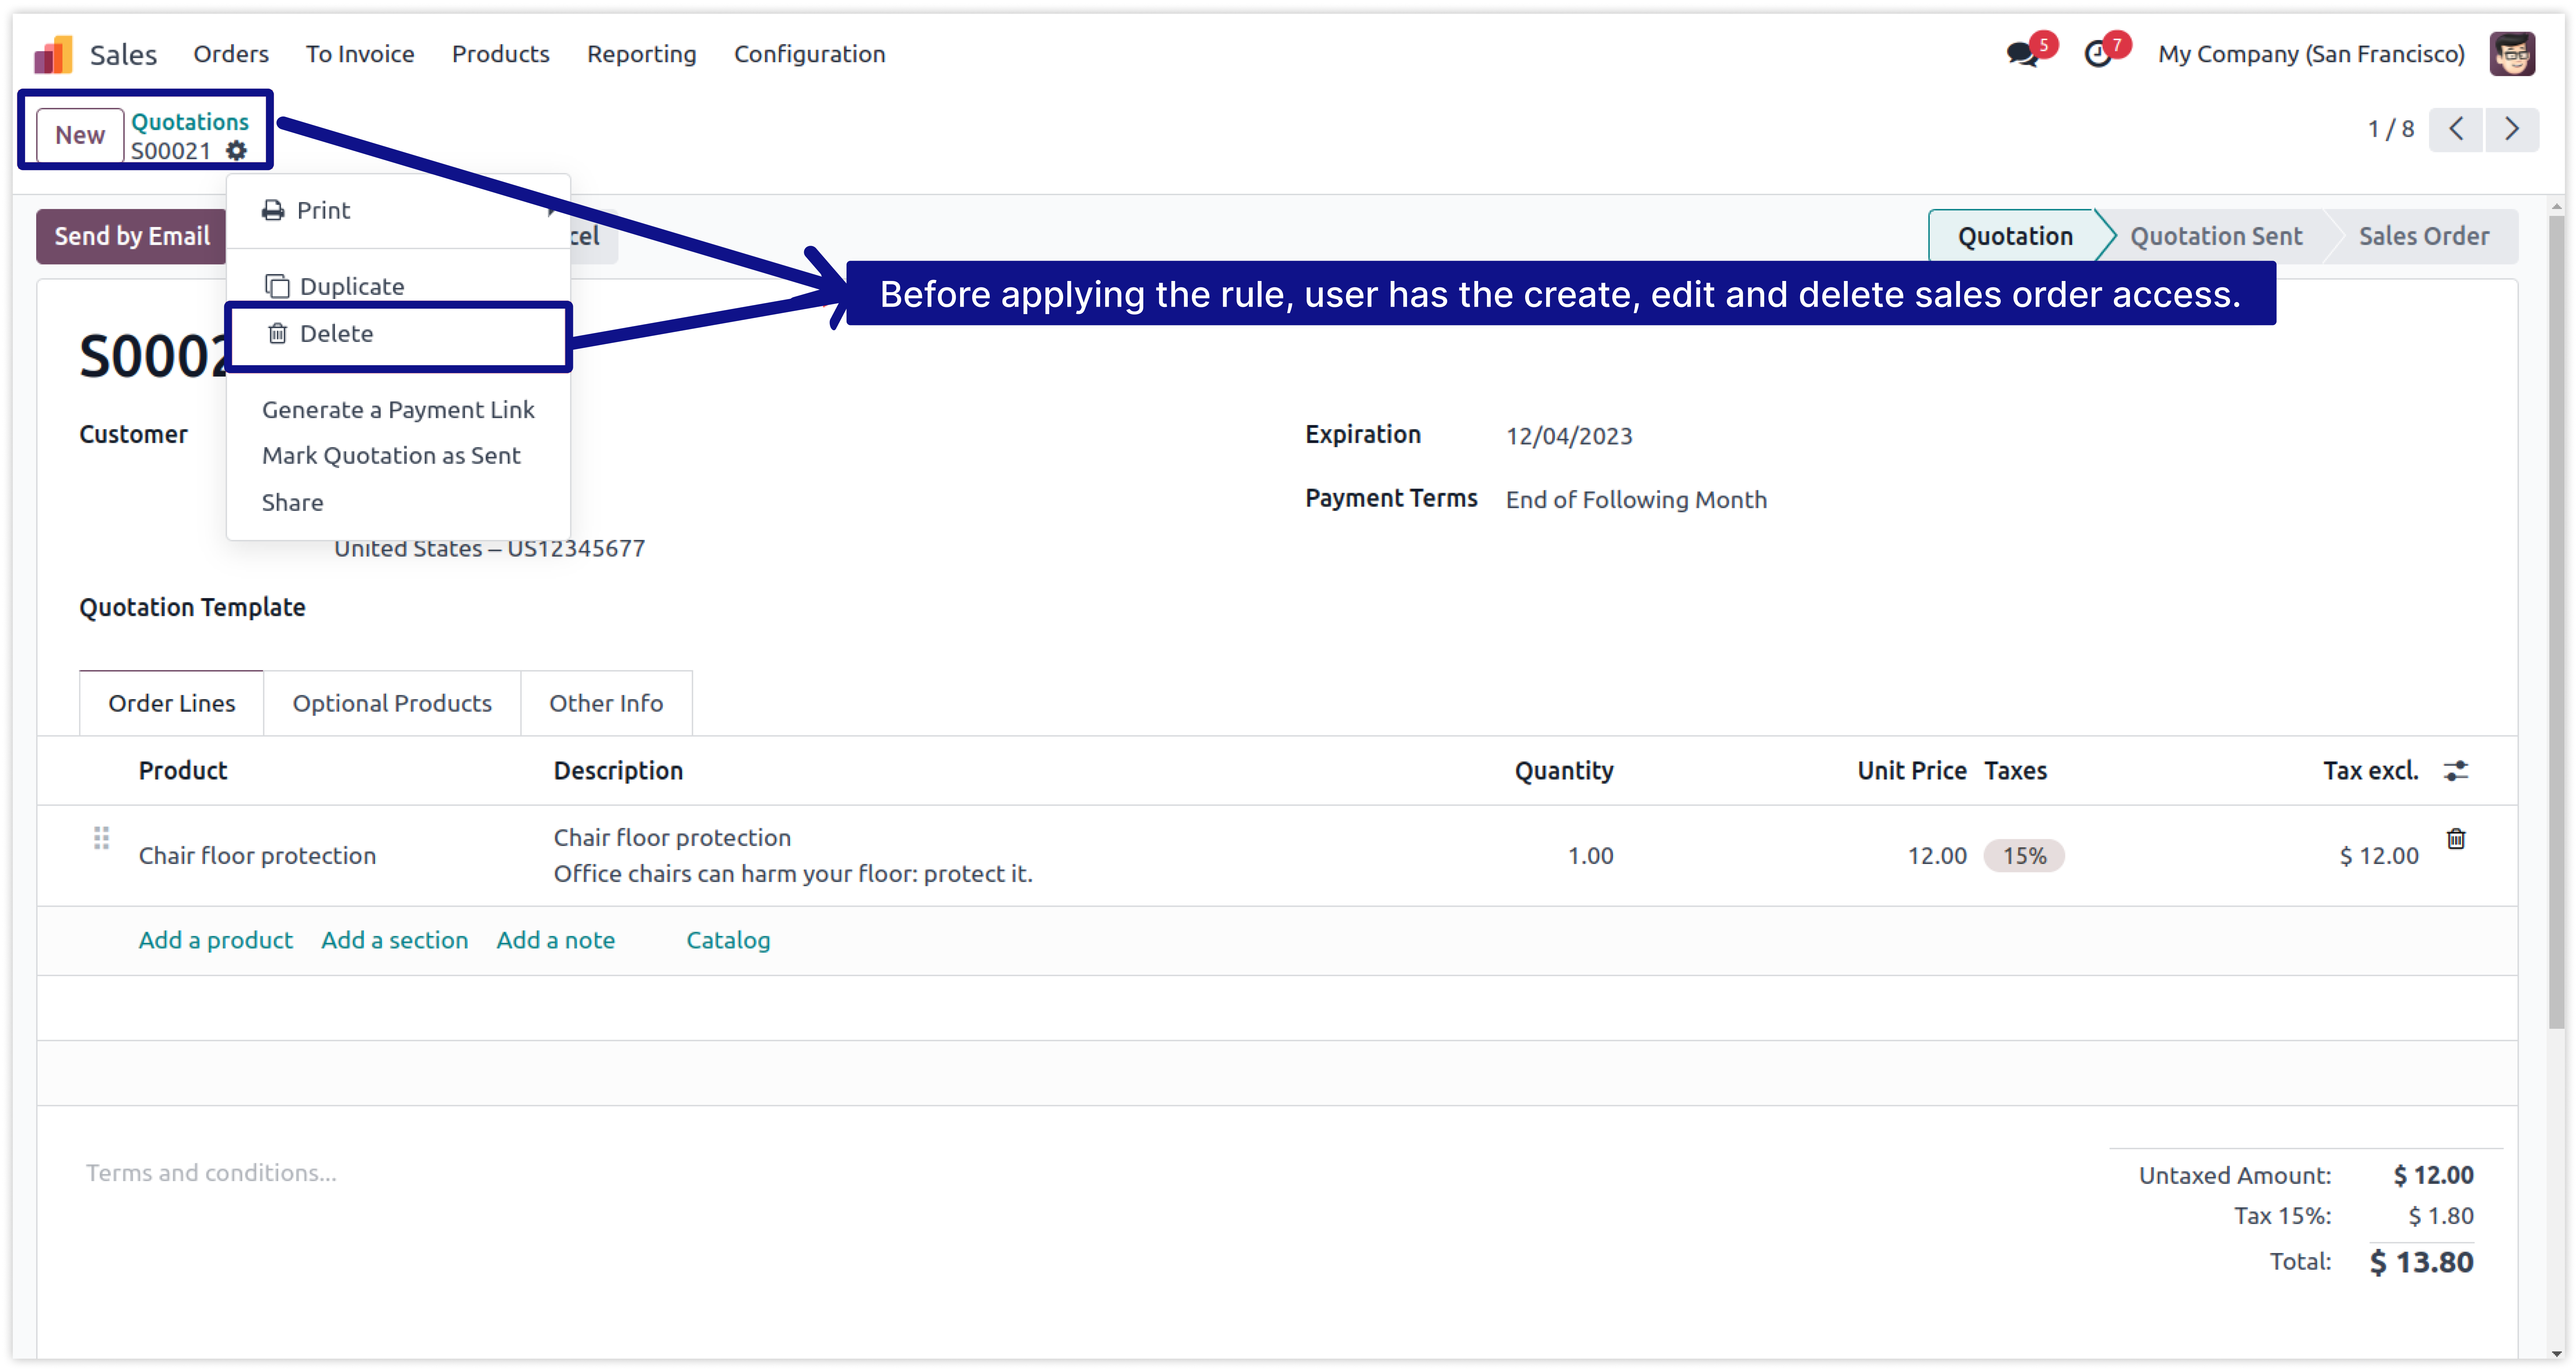Switch to the Order Lines tab
Screen dimensions: 2576x1369
(x=172, y=704)
